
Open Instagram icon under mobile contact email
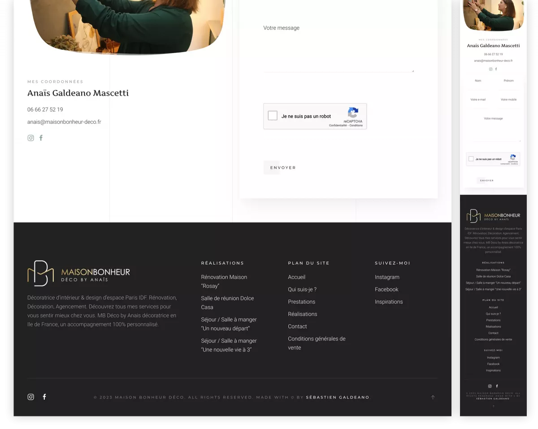[490, 69]
